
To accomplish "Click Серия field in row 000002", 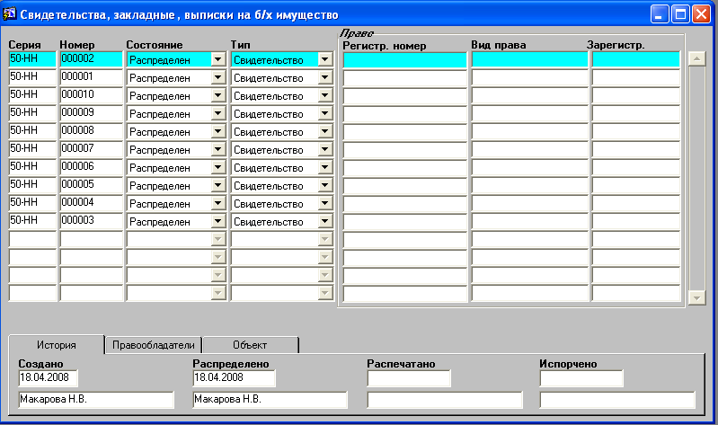I will pyautogui.click(x=32, y=59).
